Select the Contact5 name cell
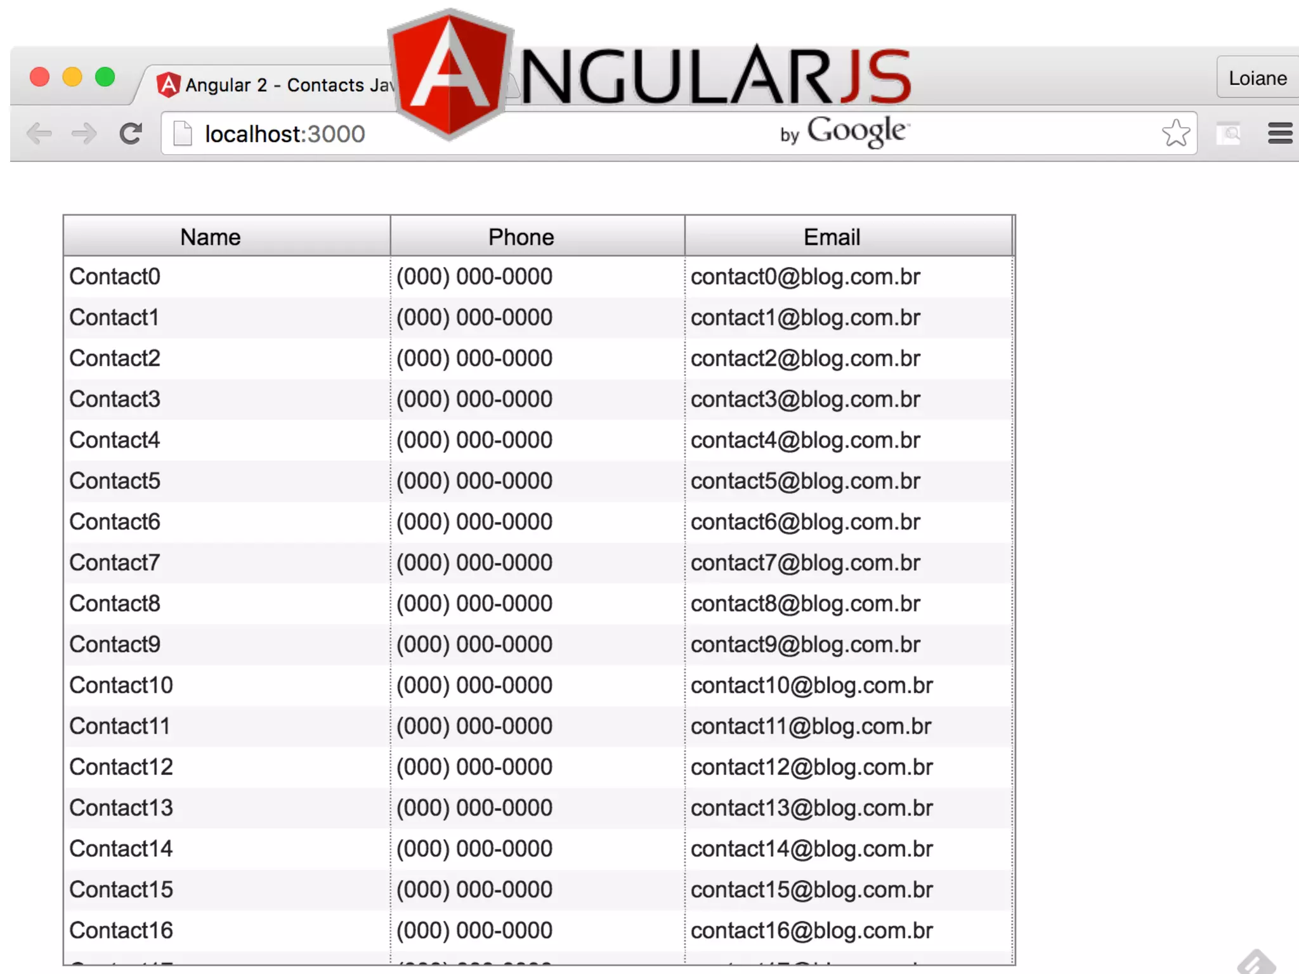The width and height of the screenshot is (1299, 974). (115, 481)
